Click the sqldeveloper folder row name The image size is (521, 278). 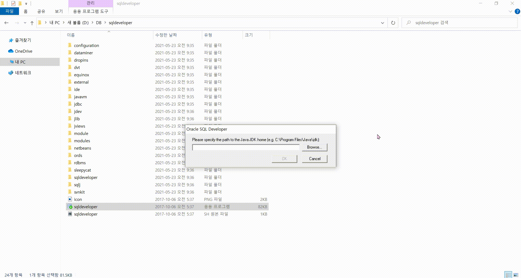[86, 177]
